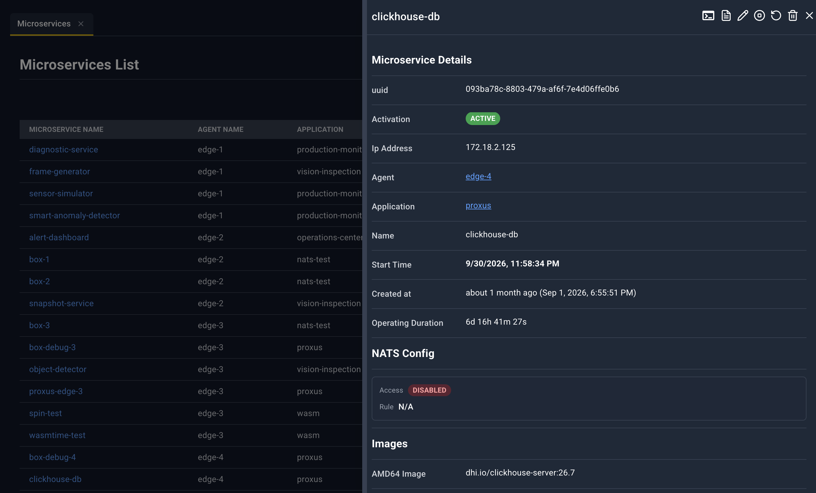Select the uuid value text

point(542,89)
